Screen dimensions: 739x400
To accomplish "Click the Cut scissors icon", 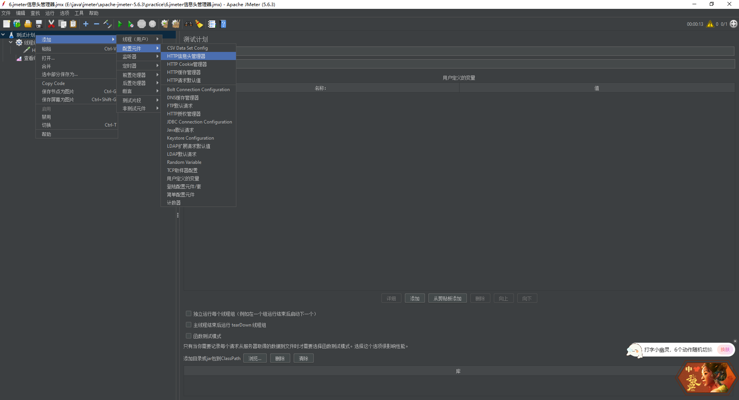I will click(x=51, y=24).
